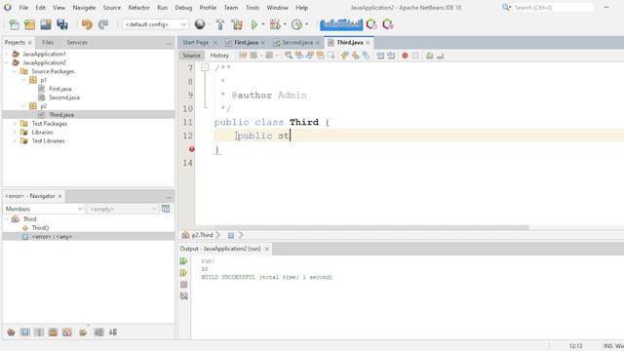
Task: Click the Find Previous Occurrence icon
Action: [299, 56]
